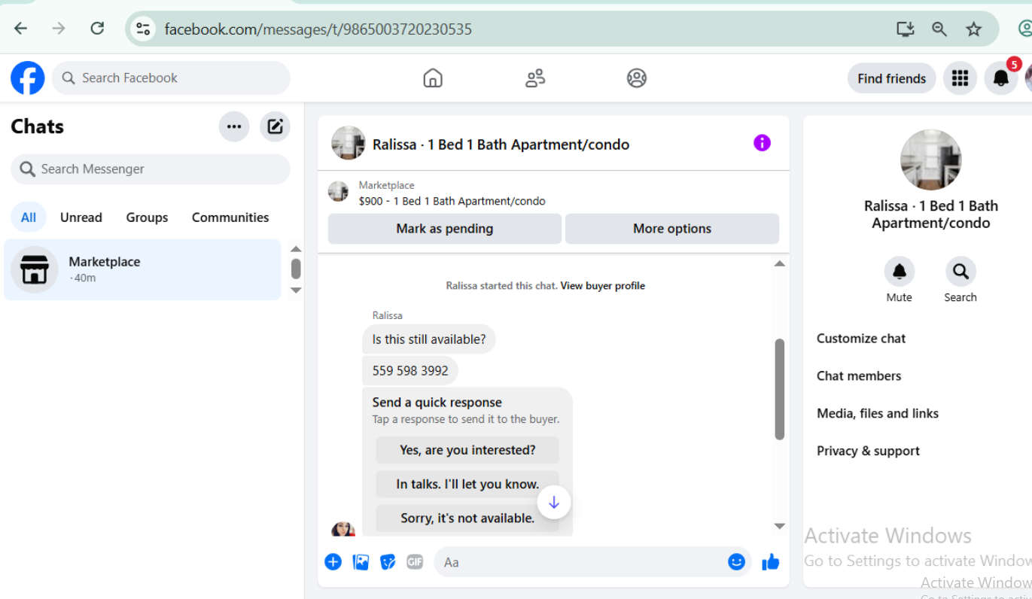Open the View buyer profile link
1032x599 pixels.
[603, 286]
